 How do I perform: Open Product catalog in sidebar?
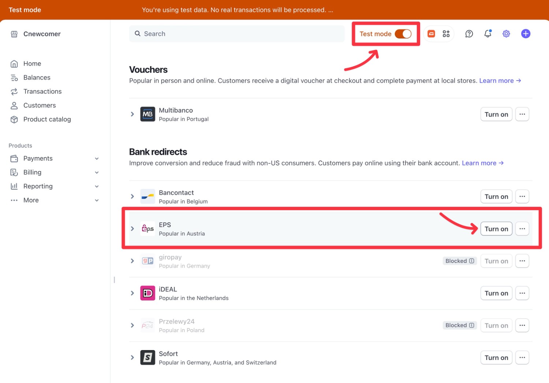pos(47,119)
